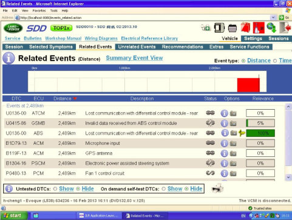Select the Time event type radio button
The height and width of the screenshot is (220, 292).
coord(275,61)
